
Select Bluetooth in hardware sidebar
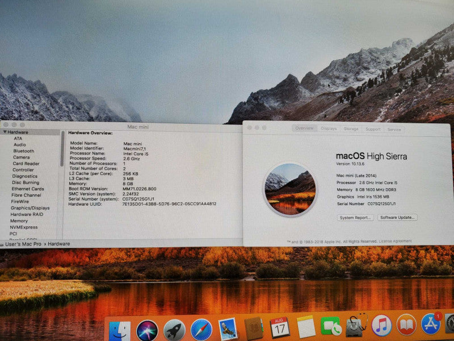(x=24, y=151)
